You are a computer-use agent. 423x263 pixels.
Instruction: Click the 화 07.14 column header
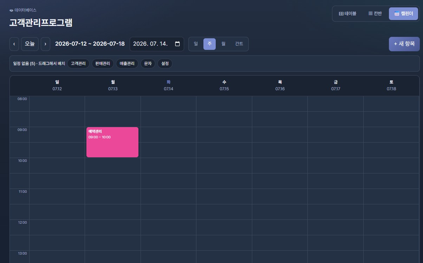[x=169, y=85]
